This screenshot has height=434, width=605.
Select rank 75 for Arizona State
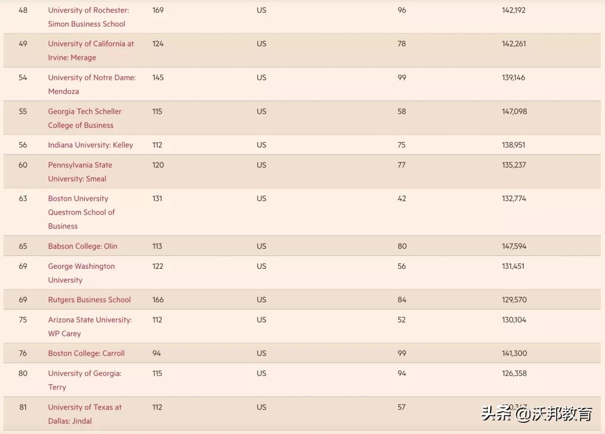point(23,320)
